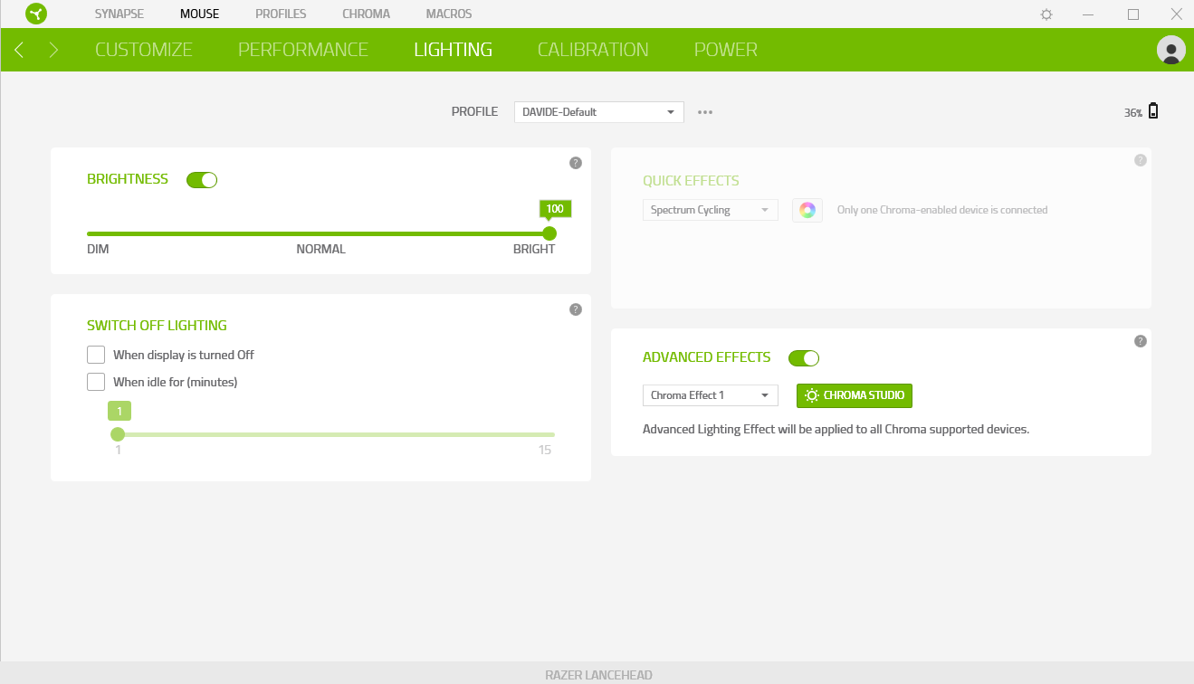Click the idle minutes slider handle
The height and width of the screenshot is (684, 1194).
coord(118,434)
